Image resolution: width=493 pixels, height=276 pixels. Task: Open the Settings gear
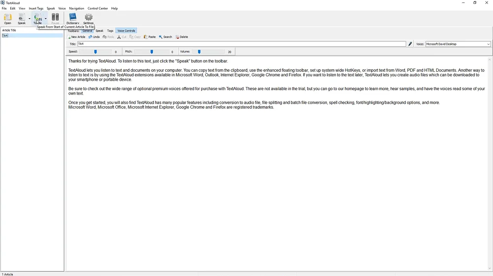pos(88,18)
